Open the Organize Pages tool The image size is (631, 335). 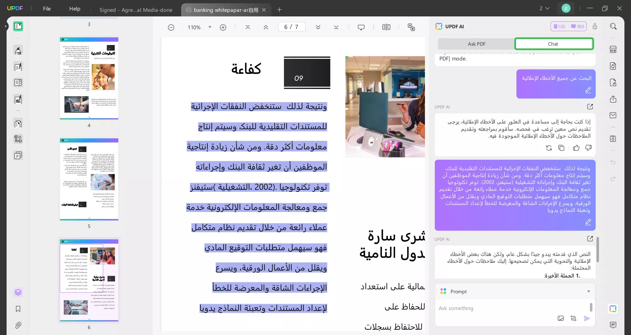[18, 124]
